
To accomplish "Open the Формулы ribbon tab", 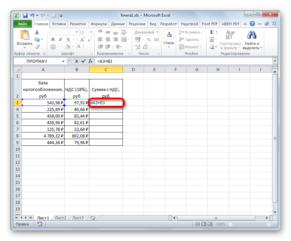I will (98, 24).
